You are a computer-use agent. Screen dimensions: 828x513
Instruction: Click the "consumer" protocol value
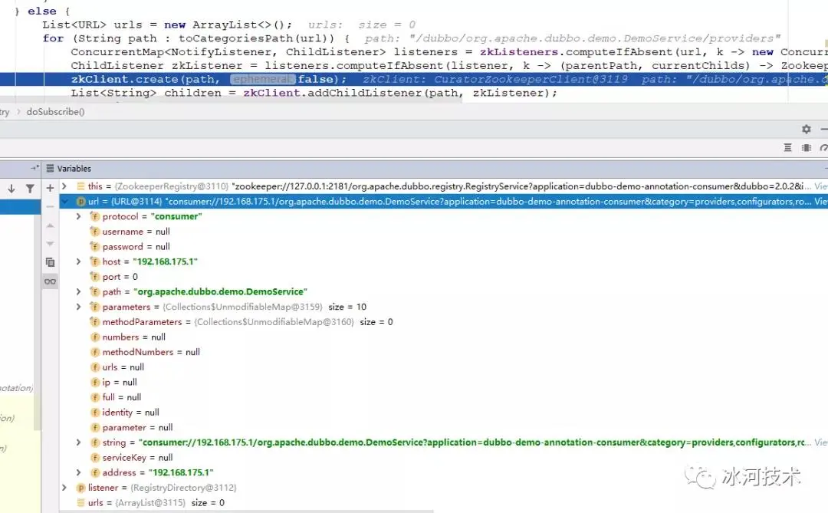click(x=176, y=216)
